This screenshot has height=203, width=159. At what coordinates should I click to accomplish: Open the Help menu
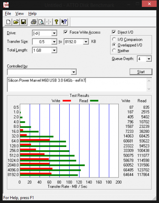coord(32,13)
